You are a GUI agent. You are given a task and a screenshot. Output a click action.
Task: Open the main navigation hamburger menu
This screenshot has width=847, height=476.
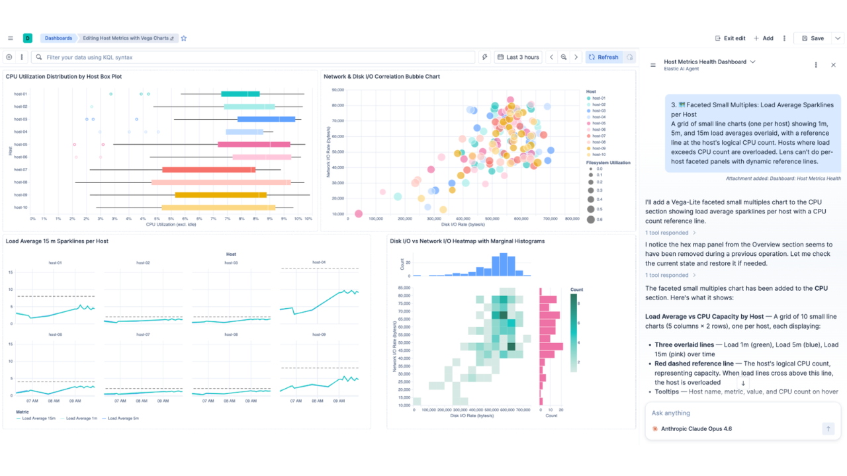(x=11, y=38)
